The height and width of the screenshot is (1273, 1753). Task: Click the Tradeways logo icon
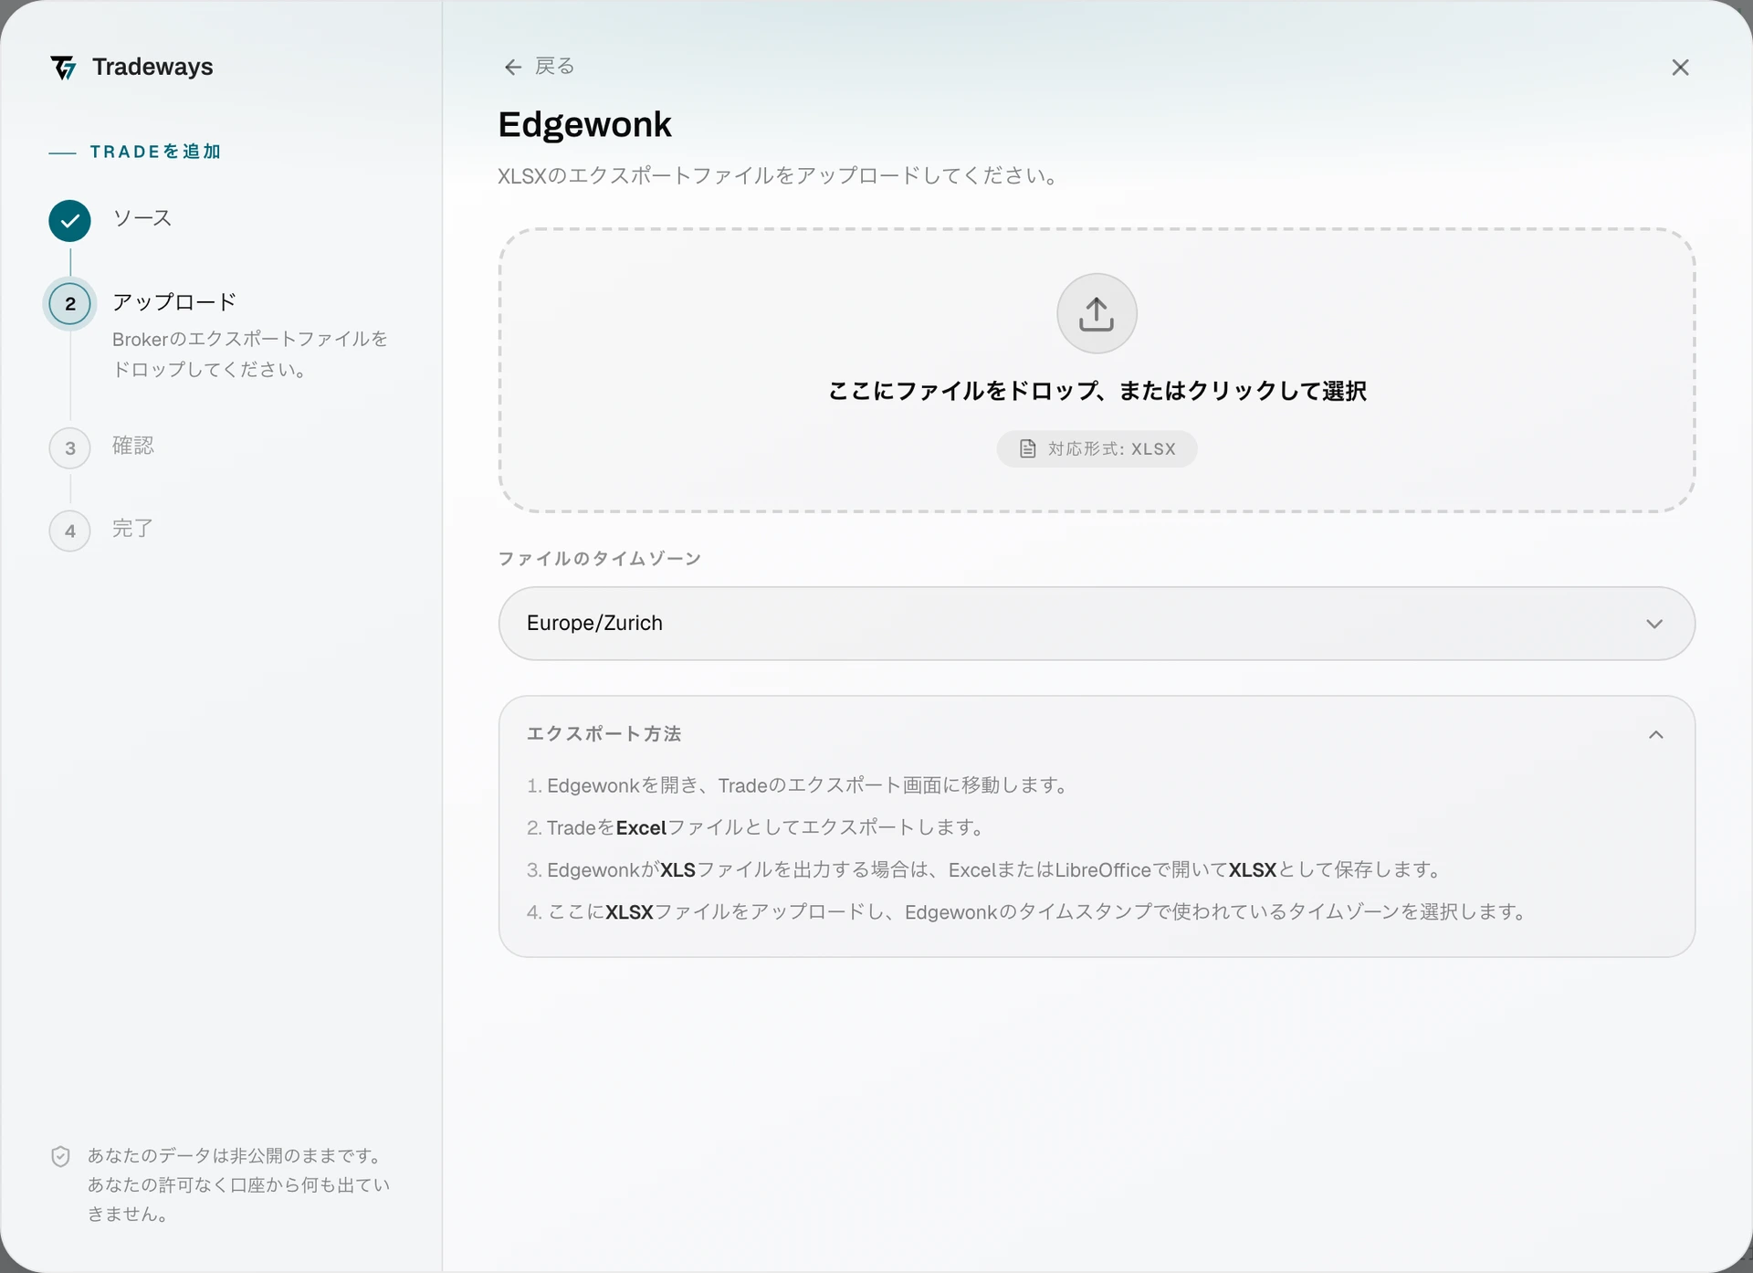tap(64, 68)
